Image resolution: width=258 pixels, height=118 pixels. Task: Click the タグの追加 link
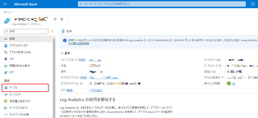tap(96, 90)
